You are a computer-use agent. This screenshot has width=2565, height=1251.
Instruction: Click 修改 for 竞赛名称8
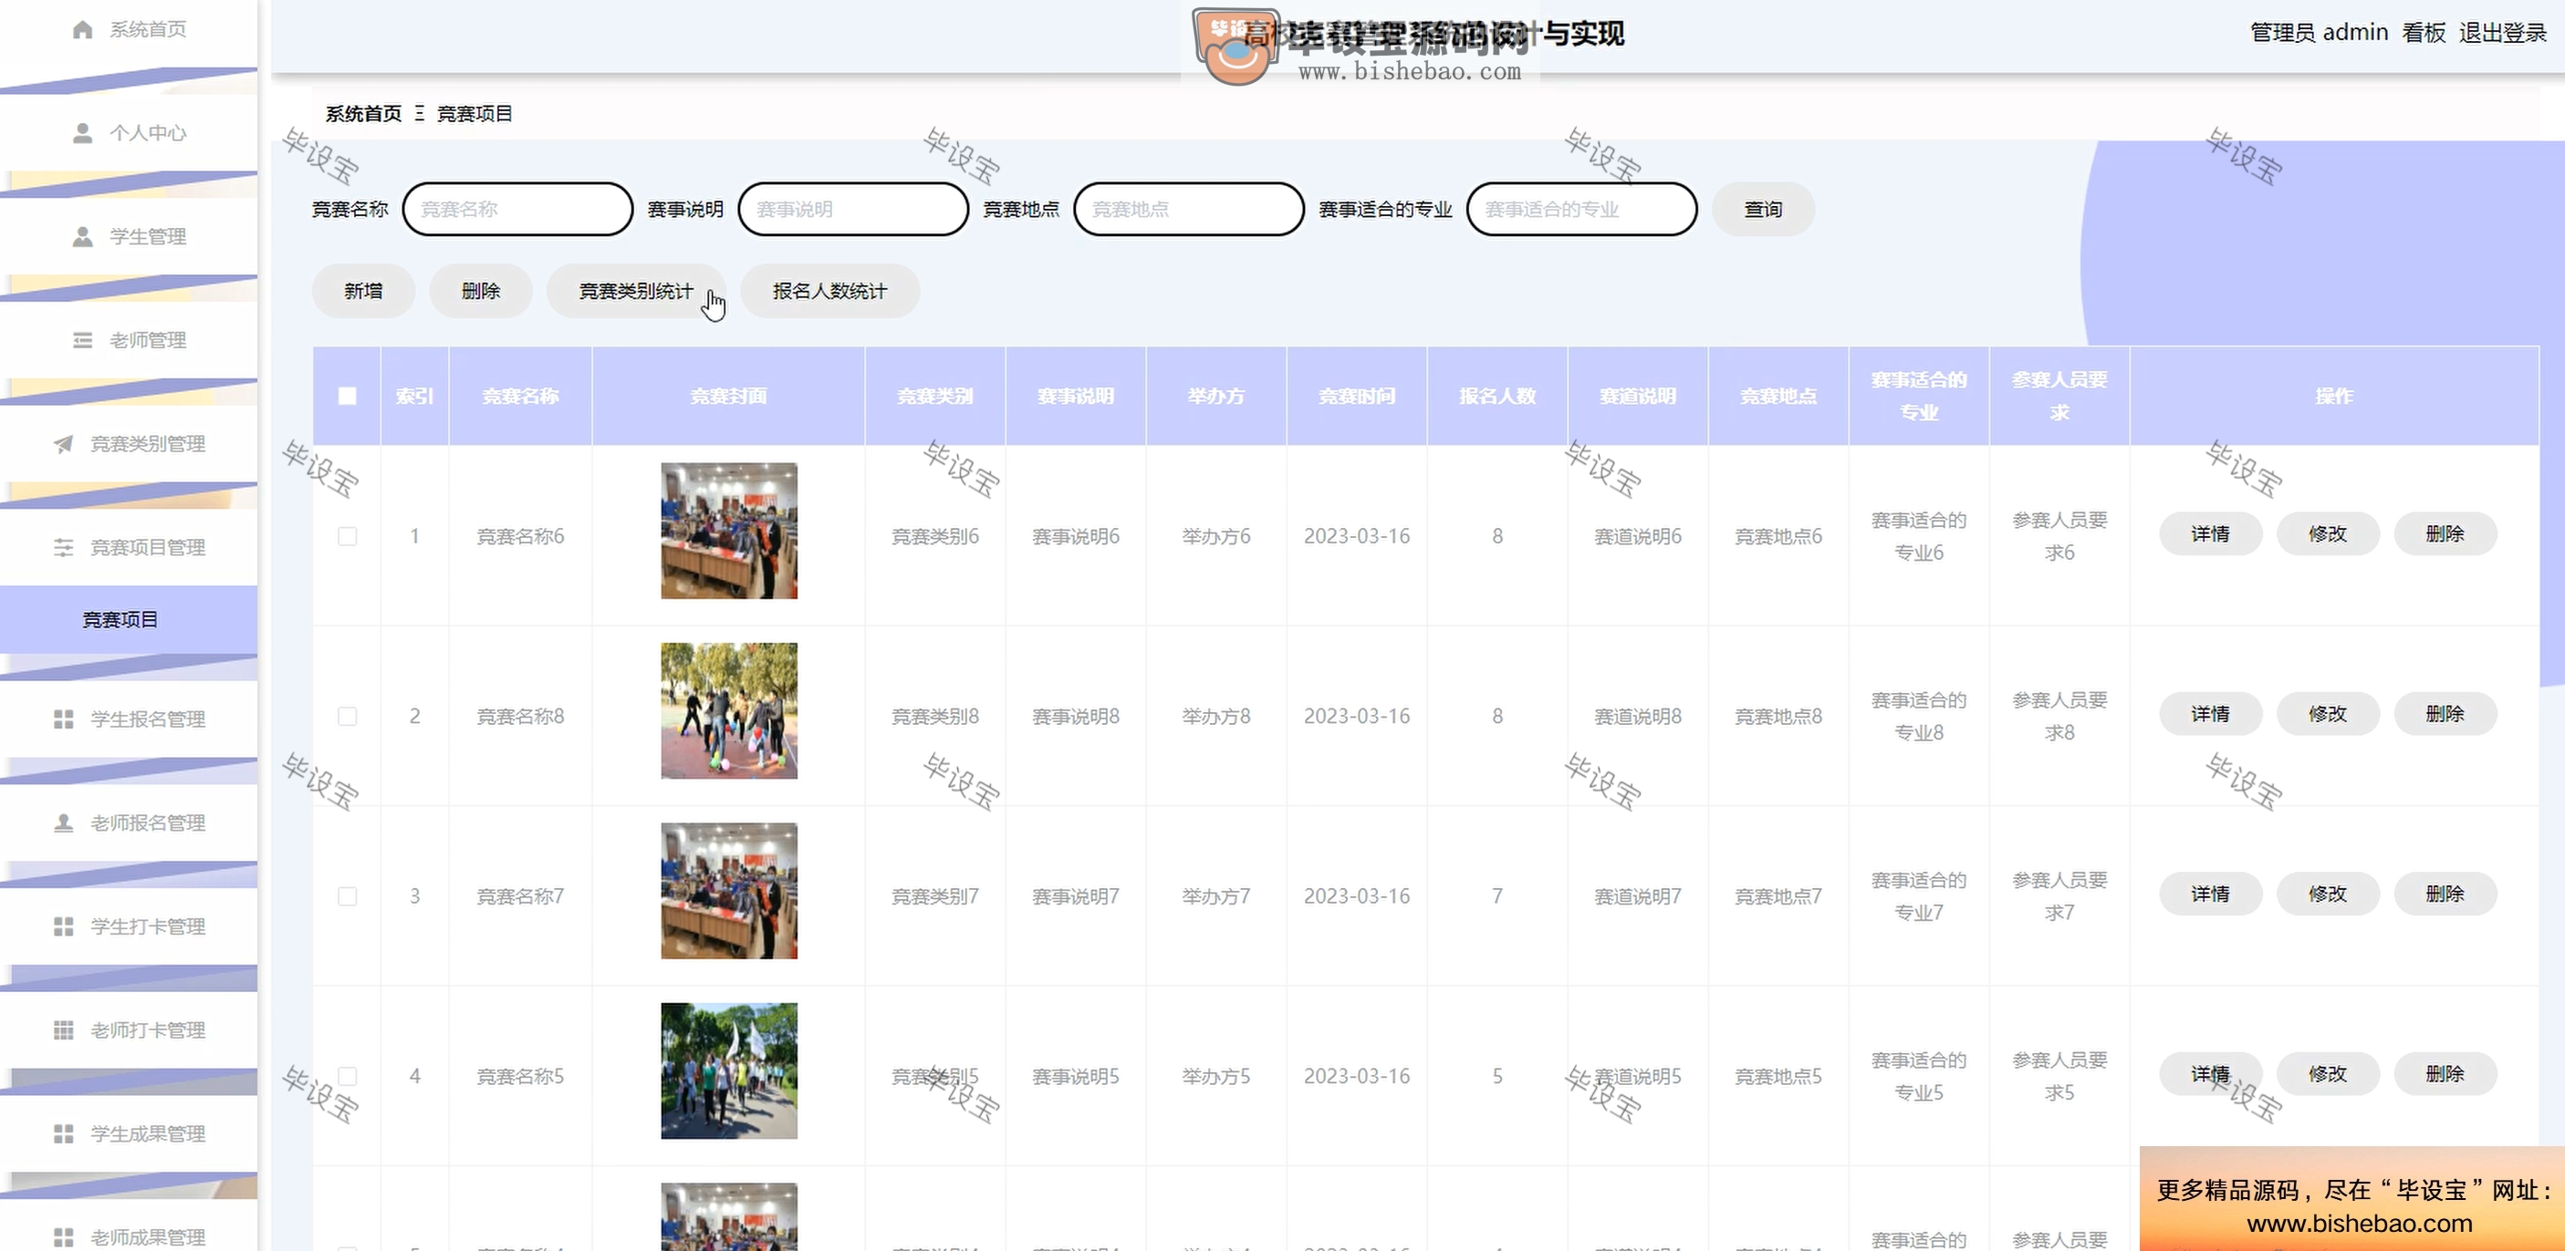tap(2328, 715)
